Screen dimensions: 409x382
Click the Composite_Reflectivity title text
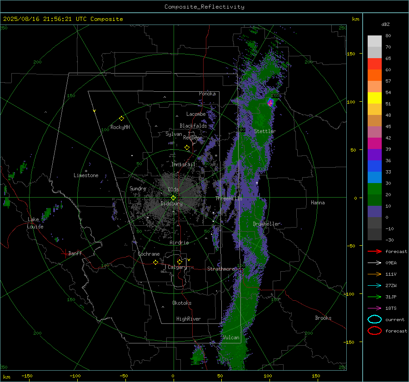[204, 7]
